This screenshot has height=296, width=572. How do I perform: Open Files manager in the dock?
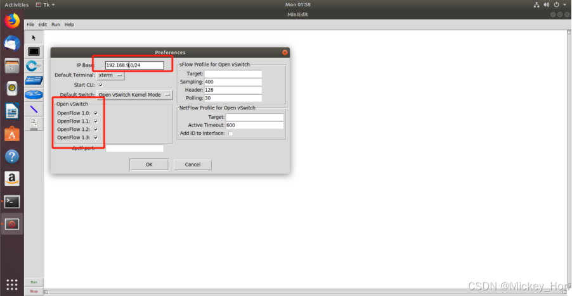coord(12,66)
